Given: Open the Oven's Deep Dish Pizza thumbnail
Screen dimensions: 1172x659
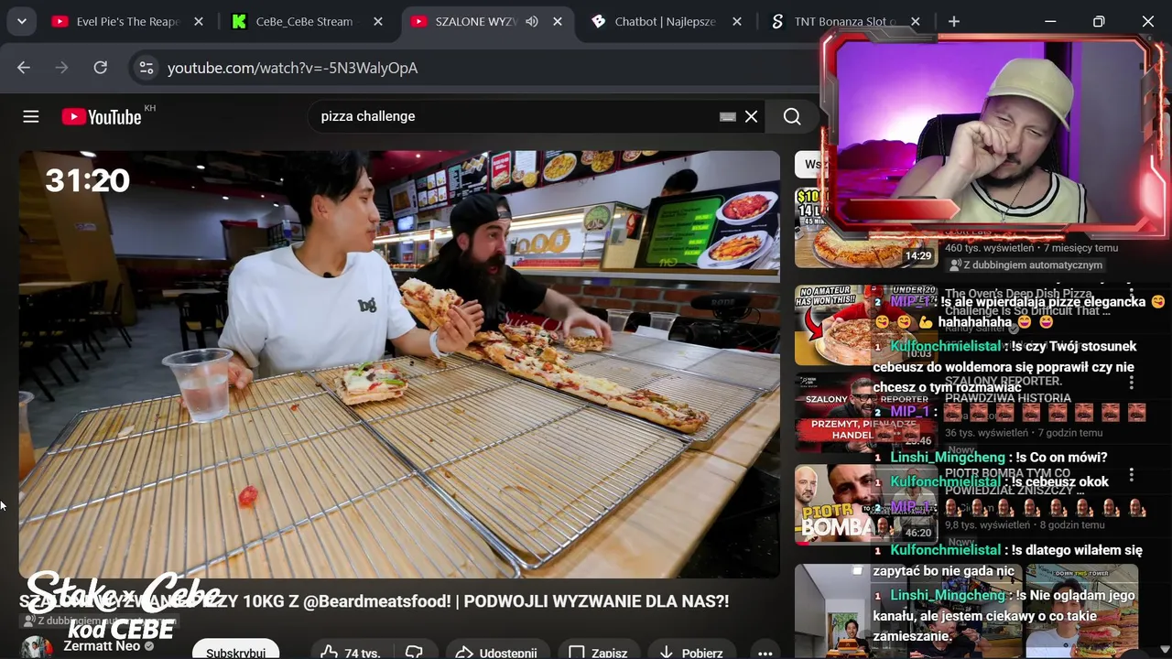Looking at the screenshot, I should point(866,325).
